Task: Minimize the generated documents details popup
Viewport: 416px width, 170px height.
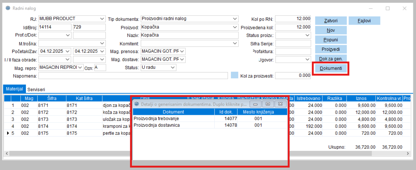Action: click(255, 104)
